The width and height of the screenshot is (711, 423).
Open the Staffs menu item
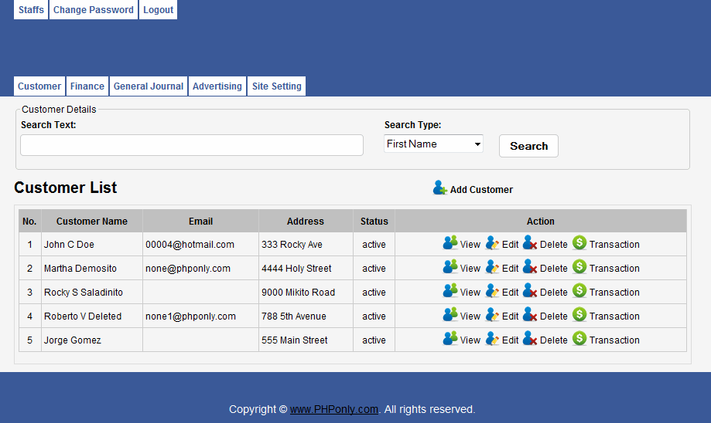(x=31, y=9)
